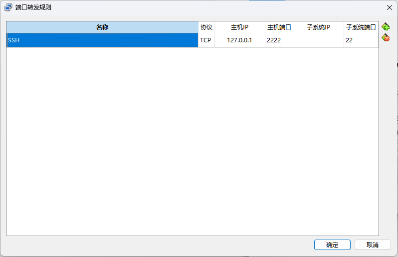Click the 主机IP column header
This screenshot has width=398, height=257.
(x=239, y=27)
